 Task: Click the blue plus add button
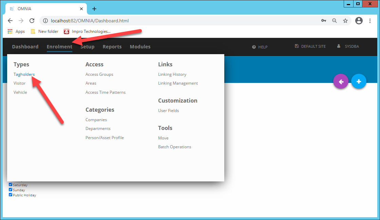(x=359, y=82)
